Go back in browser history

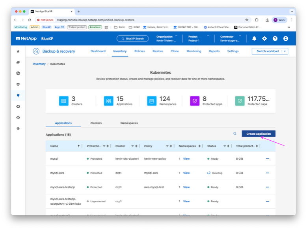(15, 20)
